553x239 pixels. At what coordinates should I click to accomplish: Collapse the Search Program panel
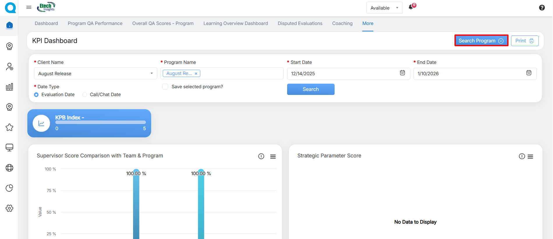coord(481,41)
